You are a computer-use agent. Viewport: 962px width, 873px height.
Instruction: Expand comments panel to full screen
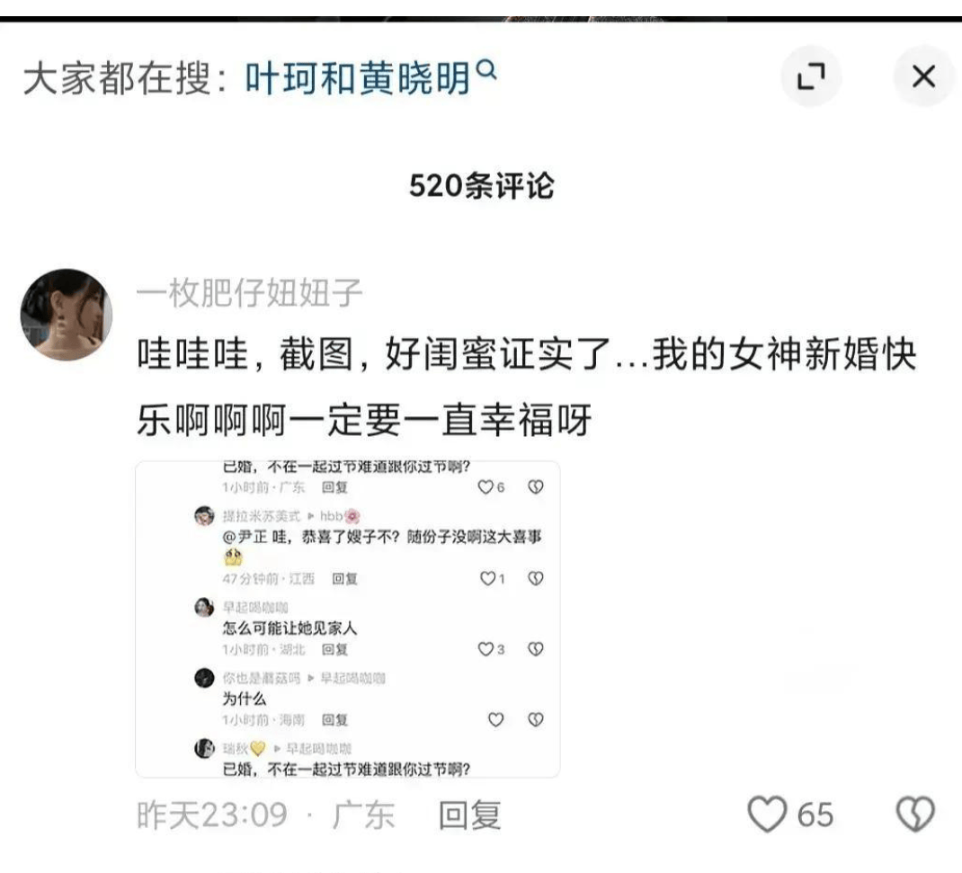pos(810,76)
